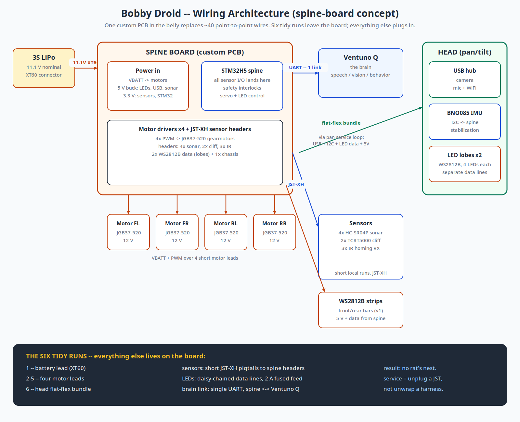This screenshot has width=520, height=422.
Task: Select '5 V buck: LEDs, USB, sonar' line
Action: tap(148, 88)
